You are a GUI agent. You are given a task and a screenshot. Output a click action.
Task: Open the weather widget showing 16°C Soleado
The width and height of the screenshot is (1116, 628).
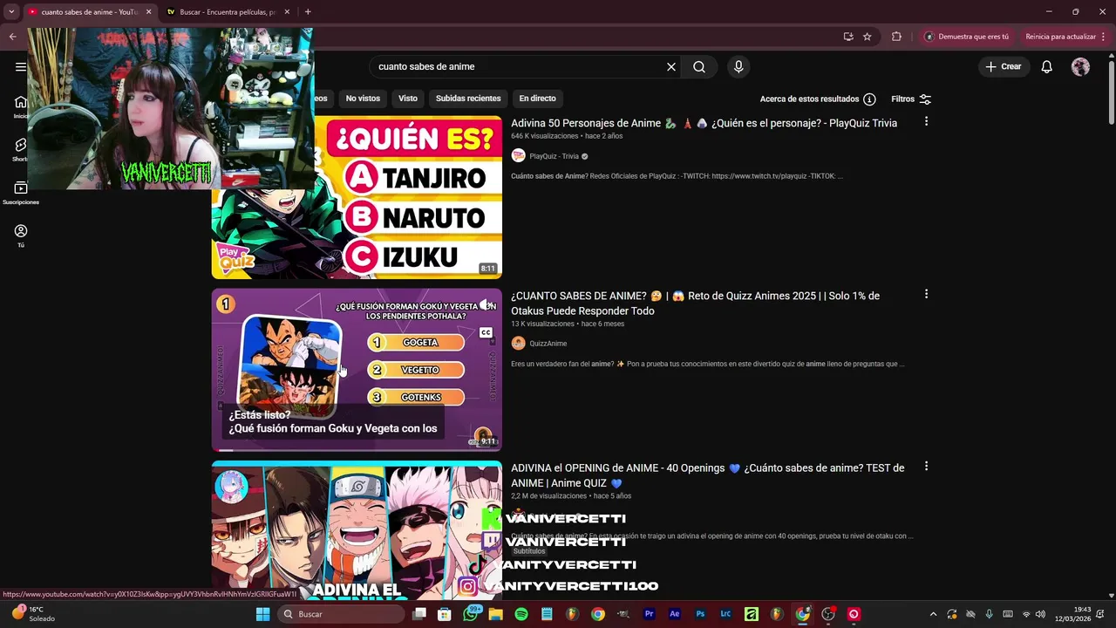tap(33, 614)
